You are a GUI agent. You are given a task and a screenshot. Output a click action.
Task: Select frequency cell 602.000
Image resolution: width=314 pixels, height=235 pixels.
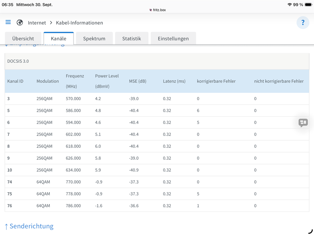73,134
